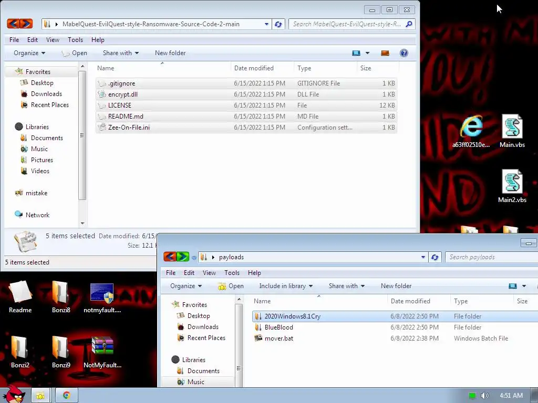Select README.md file
The image size is (538, 403).
point(246,116)
